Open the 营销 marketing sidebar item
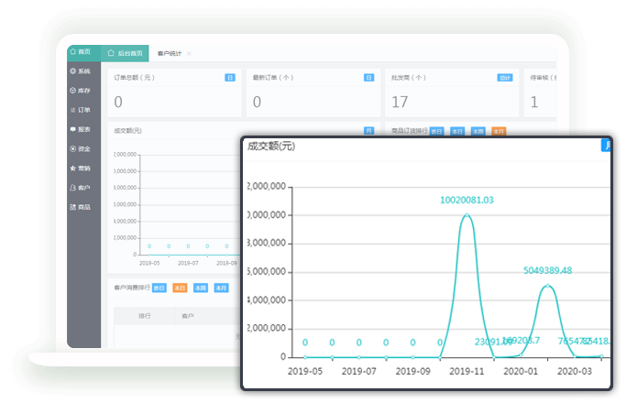This screenshot has width=626, height=403. pos(81,169)
